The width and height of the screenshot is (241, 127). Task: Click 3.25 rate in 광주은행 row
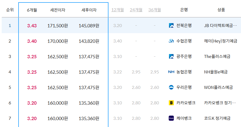tap(32, 57)
